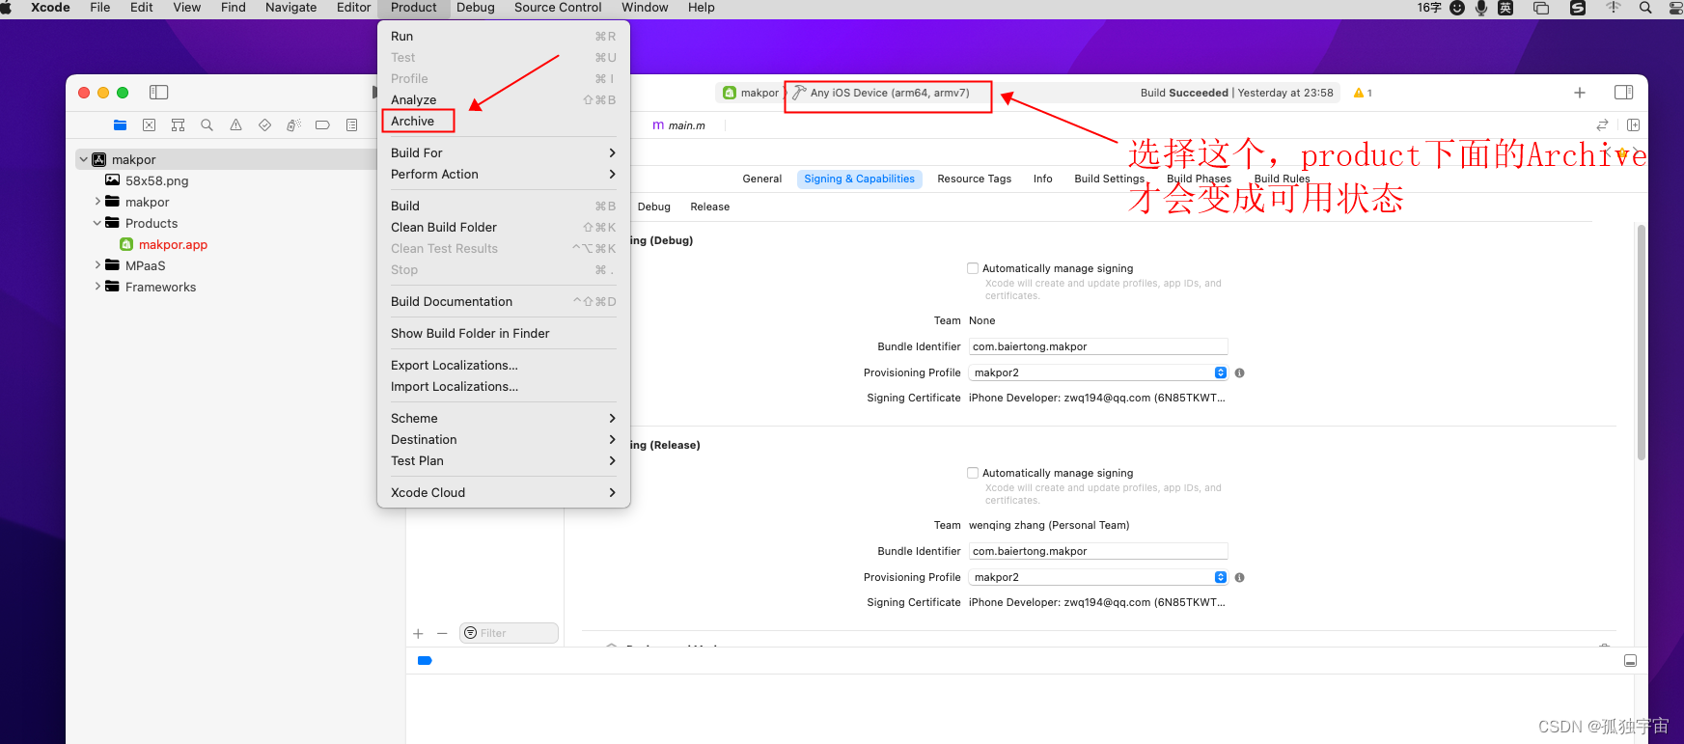Open Spotlight search in menu bar
The image size is (1684, 744).
1645,8
